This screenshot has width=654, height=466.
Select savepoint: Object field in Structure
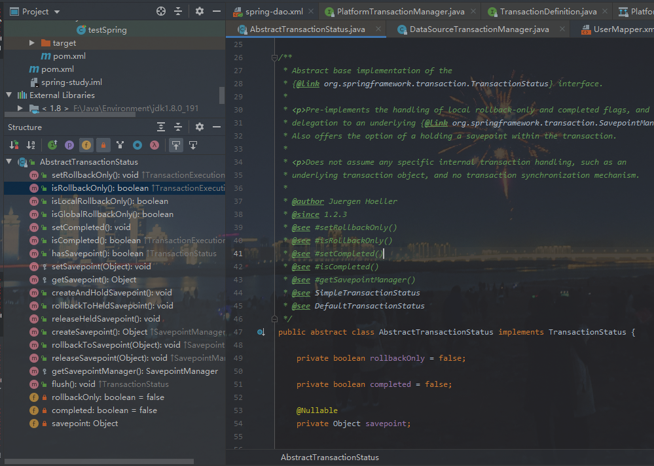click(x=84, y=424)
